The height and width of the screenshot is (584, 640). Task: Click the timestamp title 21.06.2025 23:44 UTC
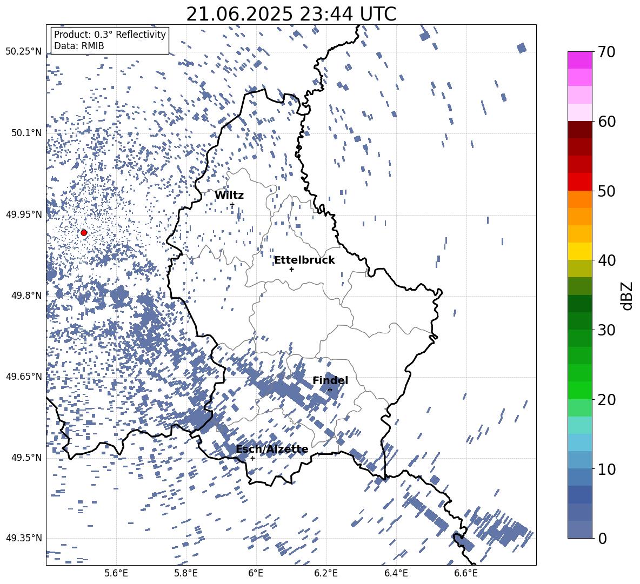pos(291,14)
